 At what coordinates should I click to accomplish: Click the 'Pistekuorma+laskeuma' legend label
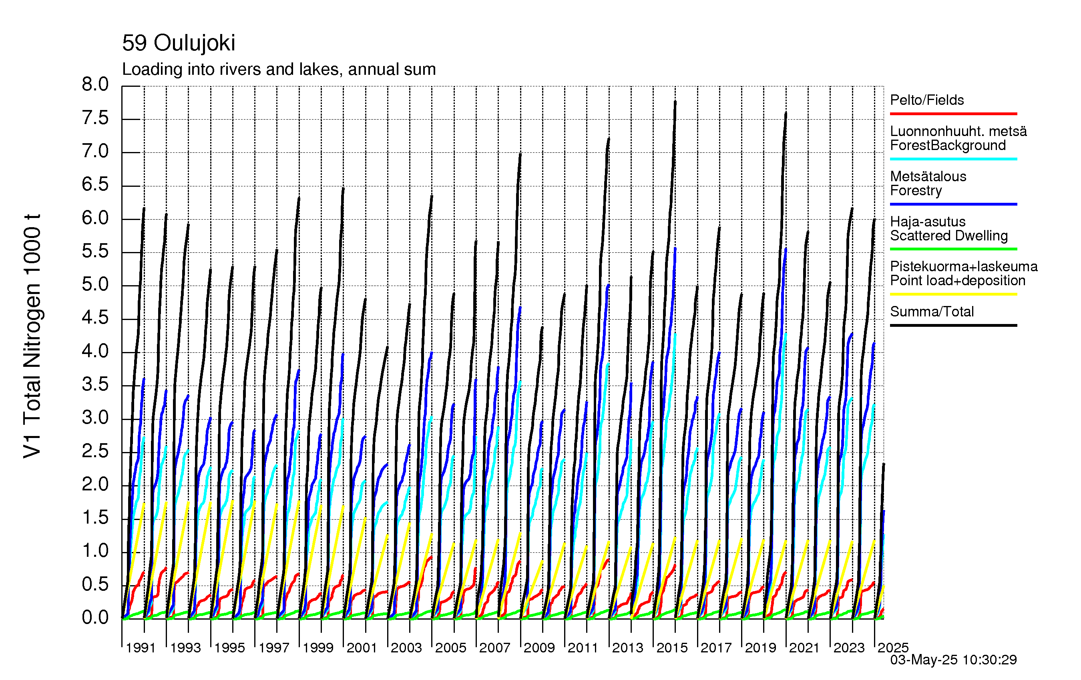pos(964,266)
